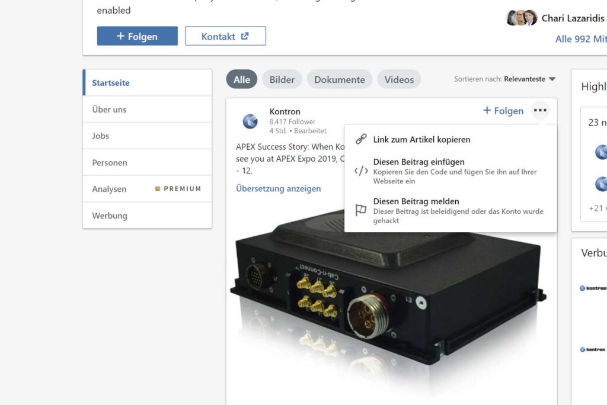Click the Kontron logo in Highlights panel
Image resolution: width=607 pixels, height=405 pixels.
coord(600,152)
